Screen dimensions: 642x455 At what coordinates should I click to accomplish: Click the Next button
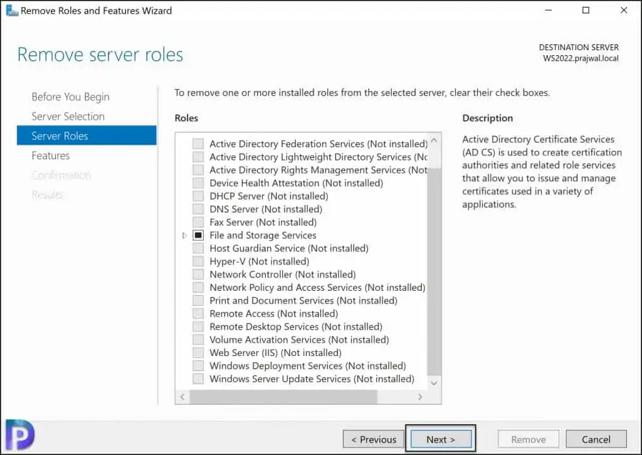(441, 439)
